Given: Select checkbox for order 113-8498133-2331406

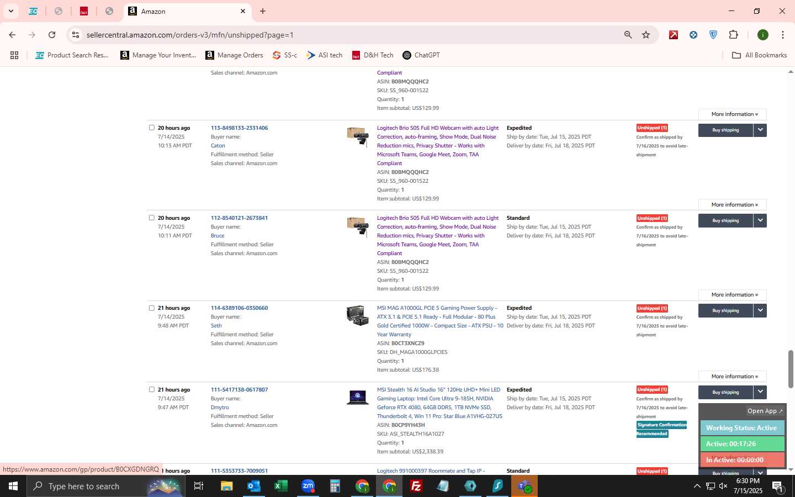Looking at the screenshot, I should [152, 128].
